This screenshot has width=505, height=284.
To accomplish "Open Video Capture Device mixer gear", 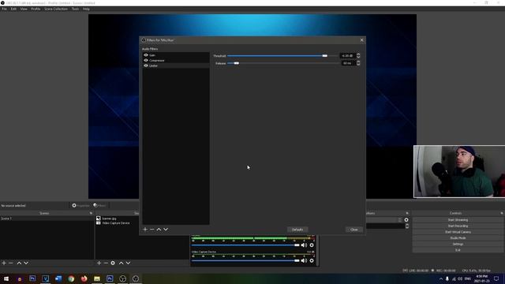I will (x=312, y=260).
